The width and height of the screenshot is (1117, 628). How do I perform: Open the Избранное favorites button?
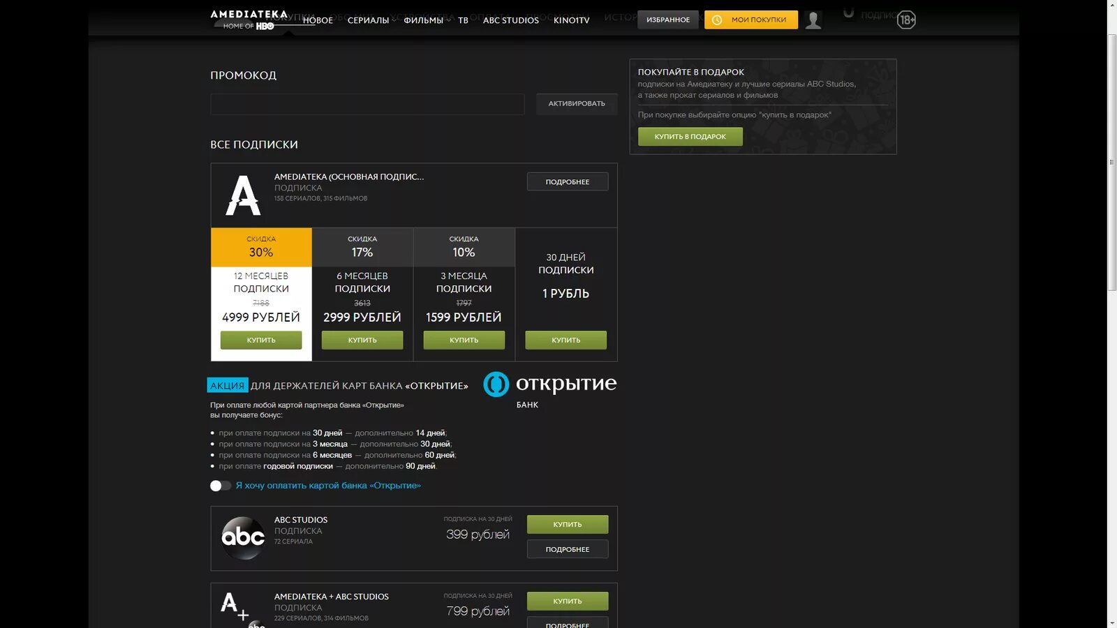[667, 20]
